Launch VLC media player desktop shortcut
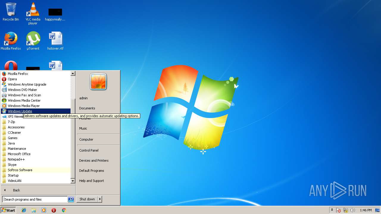The image size is (381, 214). click(33, 13)
